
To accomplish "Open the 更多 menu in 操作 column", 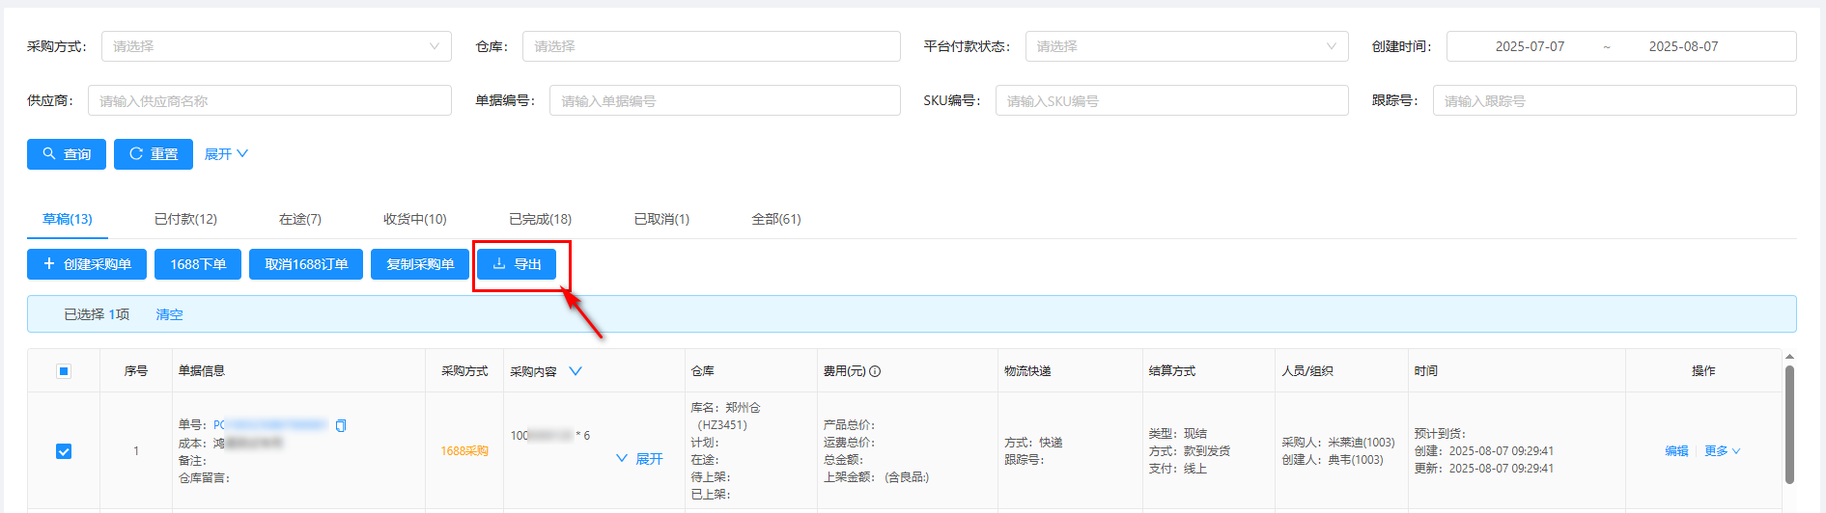I will pos(1722,451).
